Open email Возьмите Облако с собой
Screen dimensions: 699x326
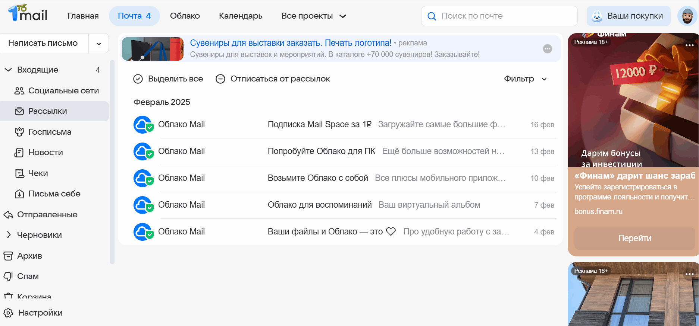(x=318, y=178)
